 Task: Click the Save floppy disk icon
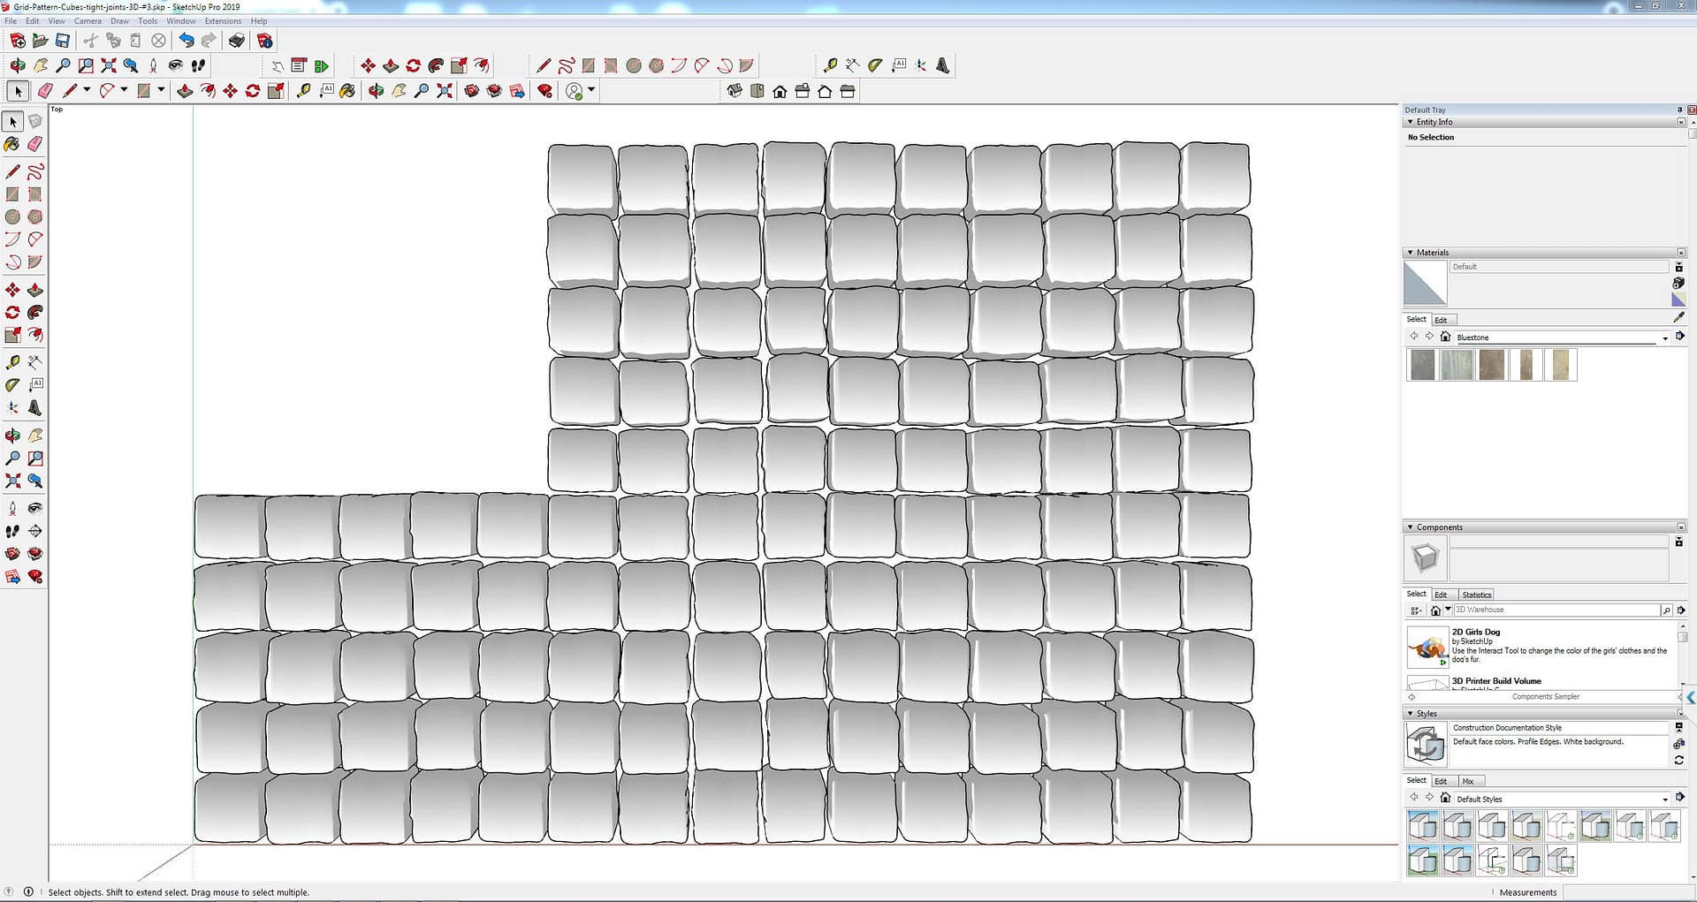tap(63, 41)
